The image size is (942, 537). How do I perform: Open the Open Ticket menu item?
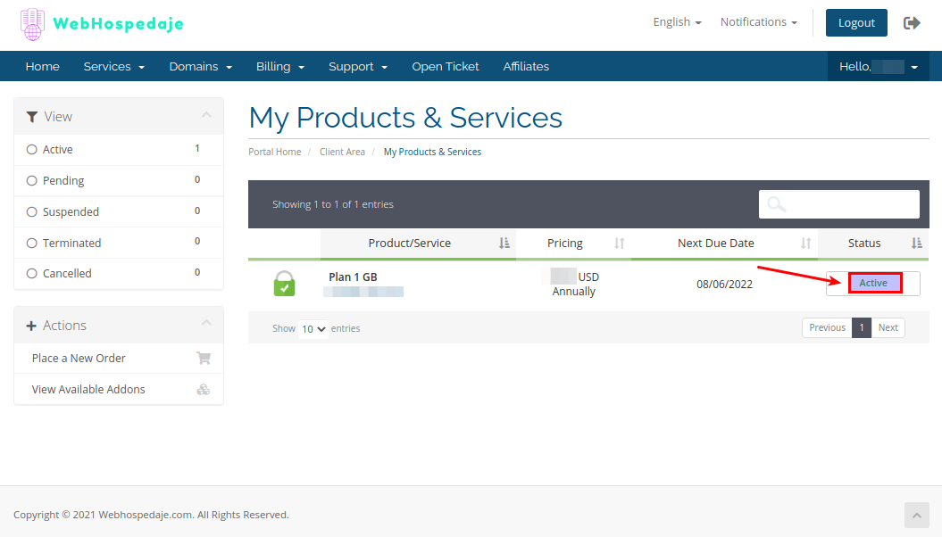tap(446, 67)
